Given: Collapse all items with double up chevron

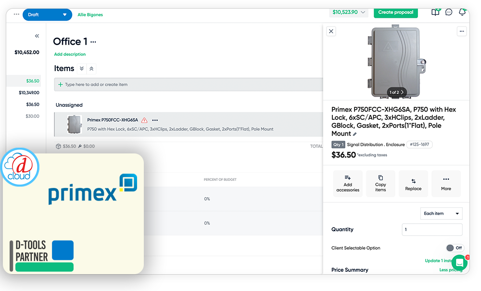Looking at the screenshot, I should [x=91, y=69].
